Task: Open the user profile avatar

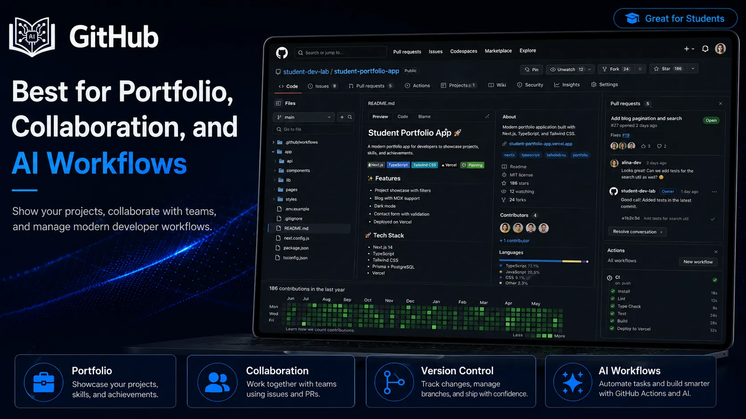Action: click(720, 49)
